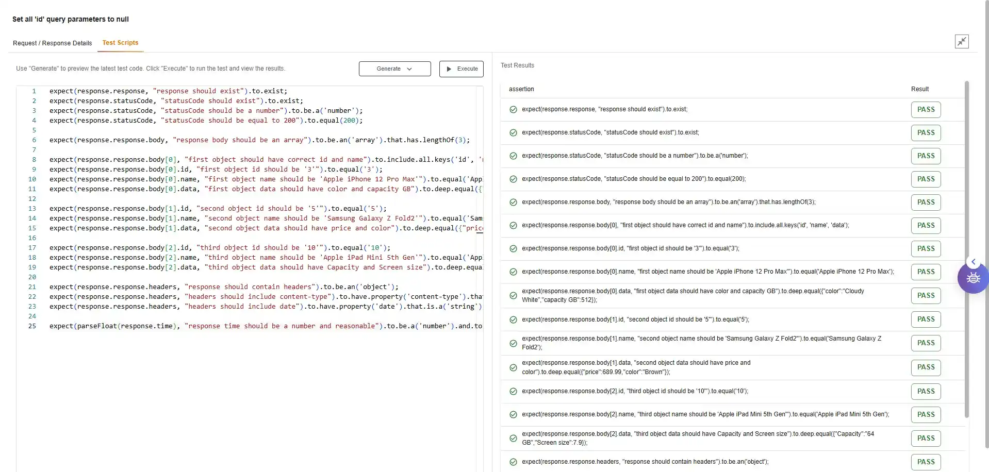Open the Generate dropdown

[x=394, y=69]
